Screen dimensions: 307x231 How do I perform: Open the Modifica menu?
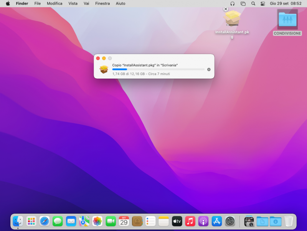(54, 3)
